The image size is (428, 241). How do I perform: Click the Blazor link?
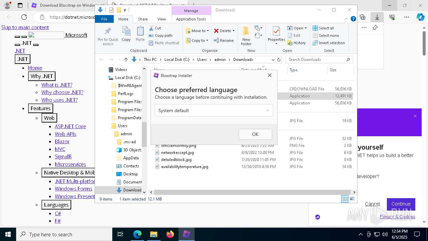pyautogui.click(x=62, y=142)
